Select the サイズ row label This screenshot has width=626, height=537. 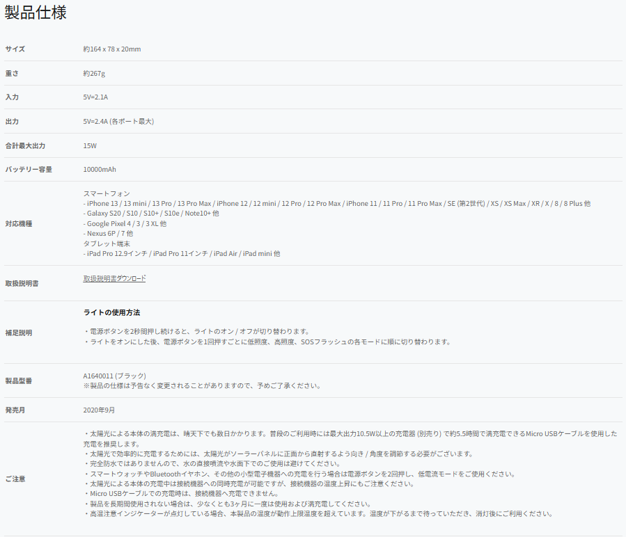(15, 49)
